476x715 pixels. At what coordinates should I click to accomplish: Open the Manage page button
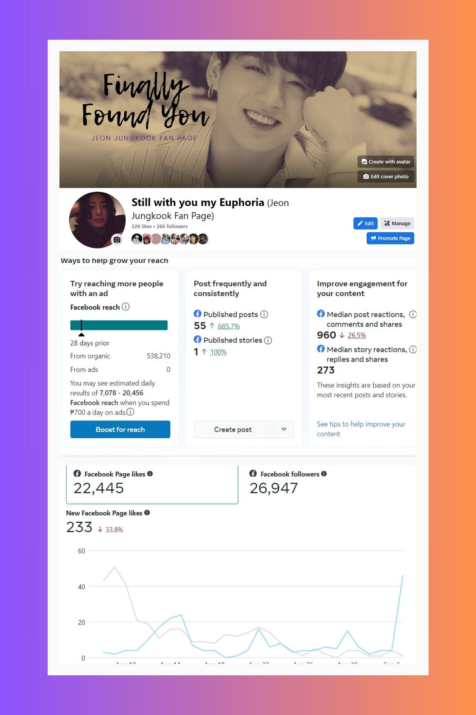point(397,223)
